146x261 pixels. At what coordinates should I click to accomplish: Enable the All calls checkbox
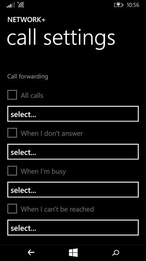click(12, 95)
